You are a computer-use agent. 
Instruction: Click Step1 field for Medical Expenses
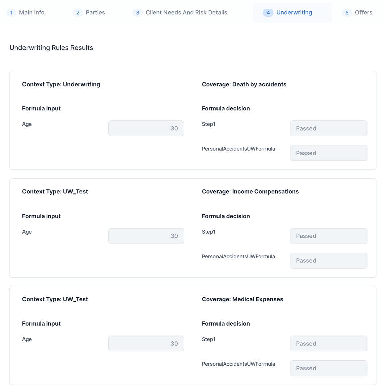coord(328,343)
